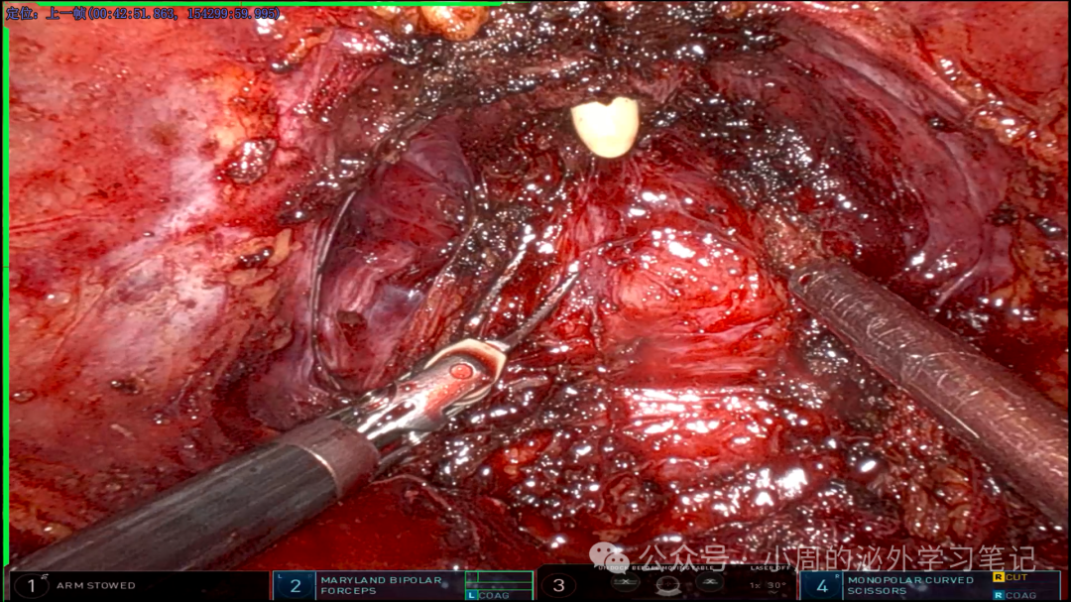Select the yellow CUT energy indicator

(x=1011, y=577)
